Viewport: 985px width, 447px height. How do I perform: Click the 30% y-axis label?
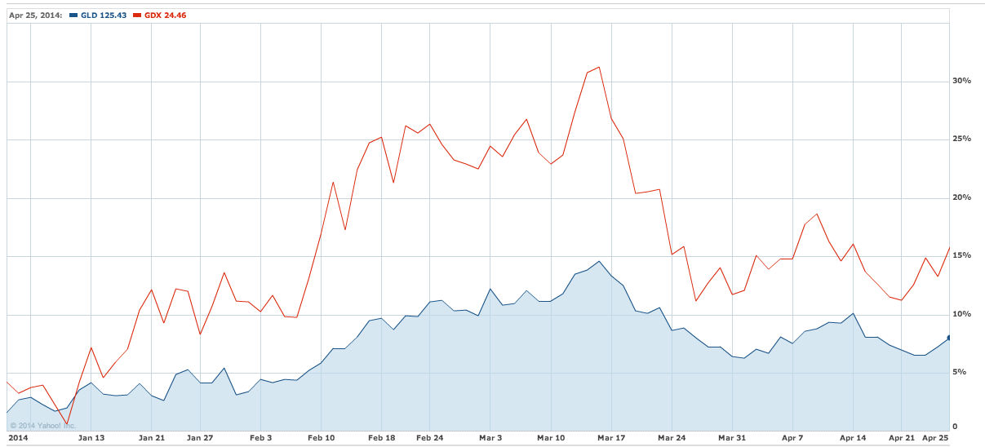click(961, 82)
